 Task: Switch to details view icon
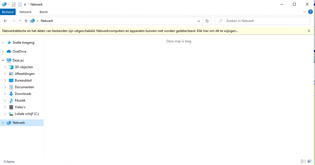[303, 161]
